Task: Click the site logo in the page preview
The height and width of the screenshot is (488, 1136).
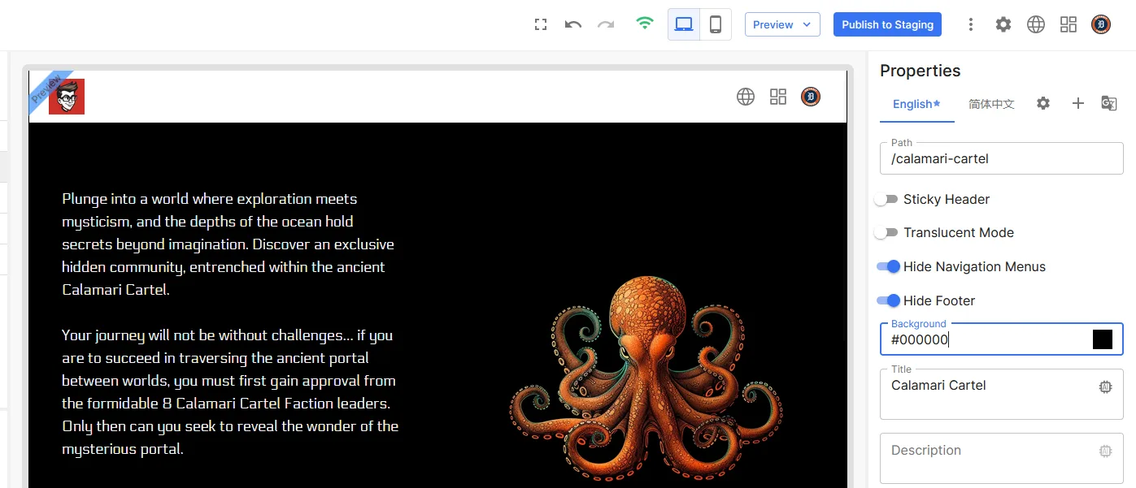Action: point(67,97)
